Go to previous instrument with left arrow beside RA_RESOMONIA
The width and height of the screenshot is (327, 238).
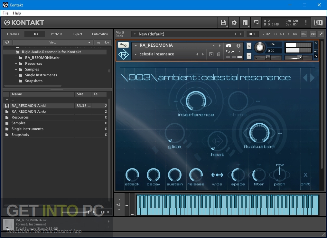point(214,45)
